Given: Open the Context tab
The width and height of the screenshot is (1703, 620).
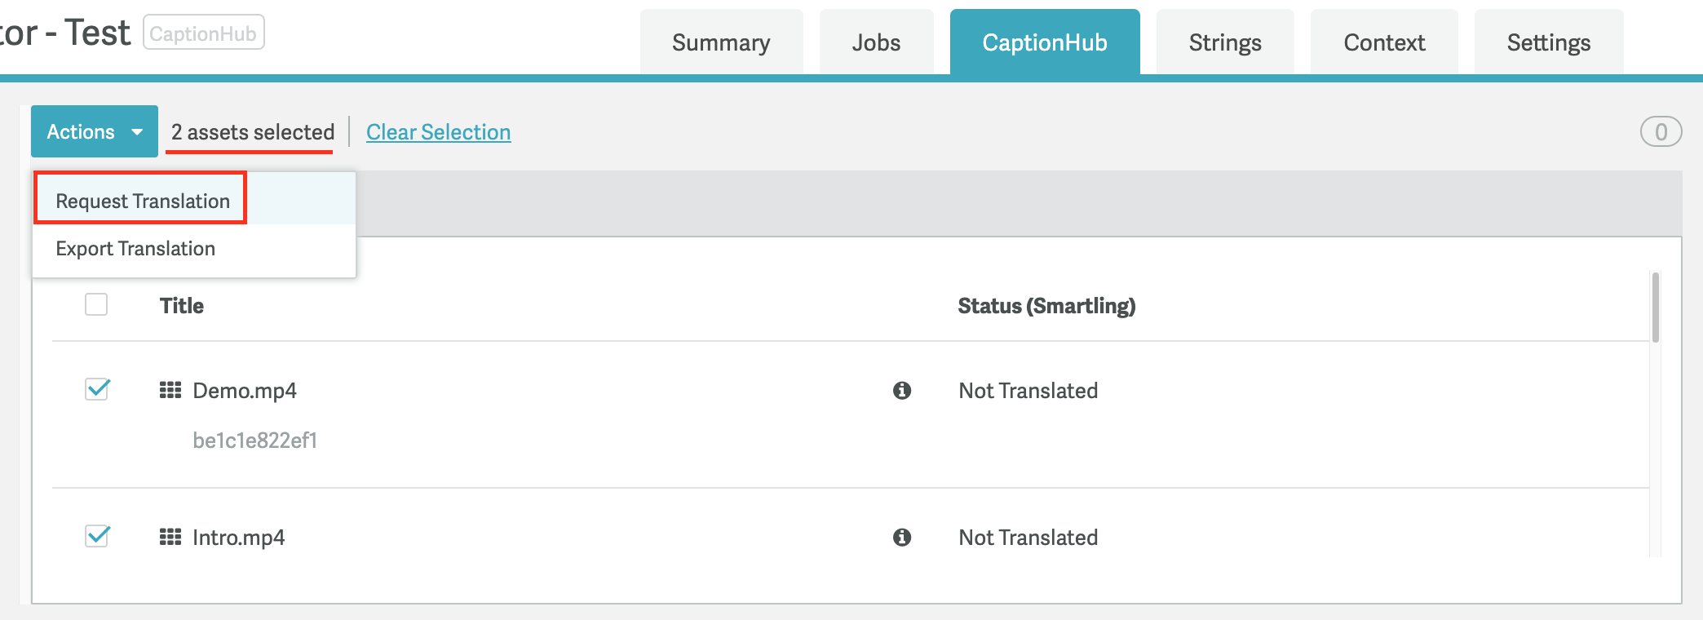Looking at the screenshot, I should point(1384,42).
